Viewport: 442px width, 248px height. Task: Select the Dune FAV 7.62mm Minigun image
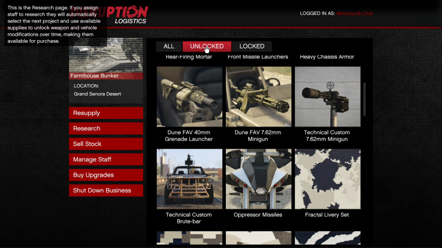[259, 97]
